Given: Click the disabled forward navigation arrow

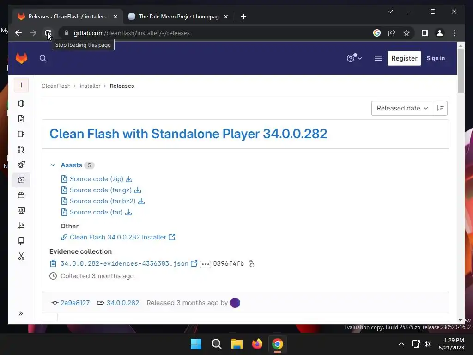Looking at the screenshot, I should 33,33.
